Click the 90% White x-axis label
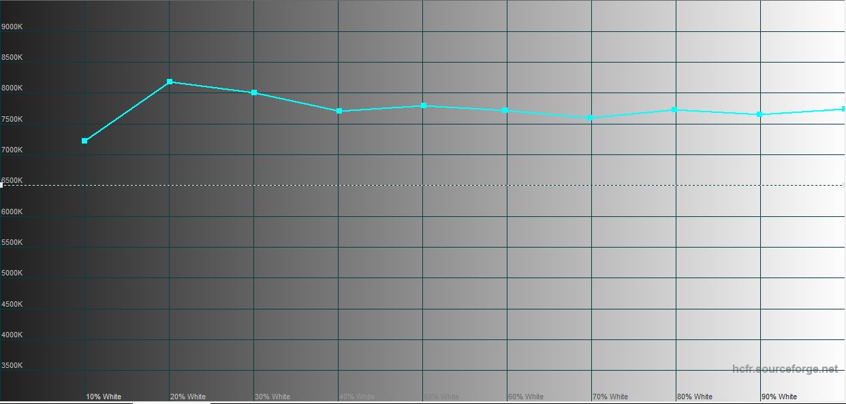This screenshot has height=404, width=846. [779, 397]
